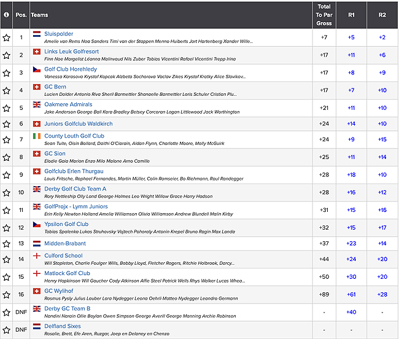
Task: Click GC Wylihof's total score +89
Action: pos(324,294)
